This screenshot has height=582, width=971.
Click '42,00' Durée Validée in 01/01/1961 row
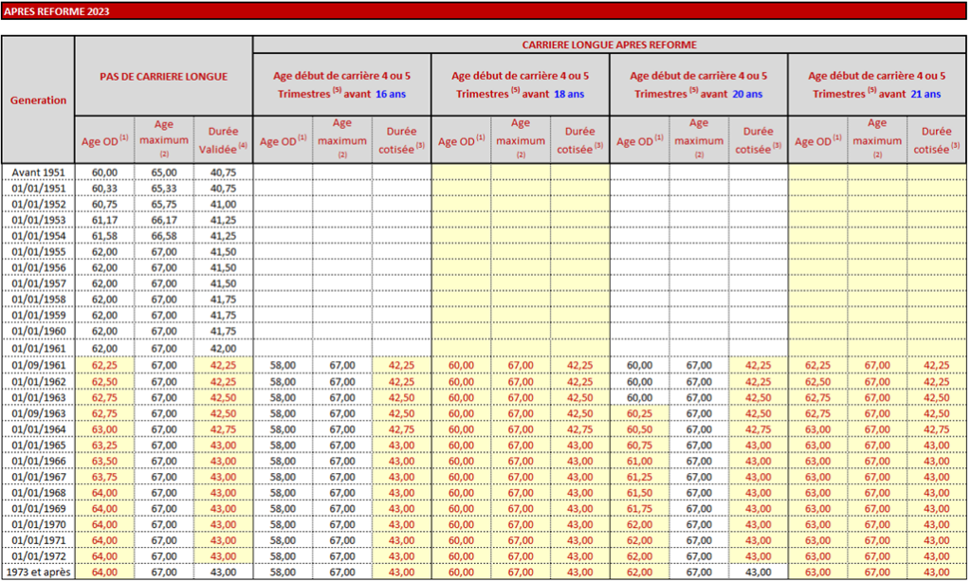click(223, 348)
